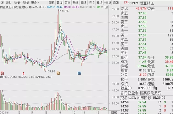Click the 收益(三) 0.950 value
Image resolution: width=173 pixels, height=114 pixels.
click(x=142, y=88)
